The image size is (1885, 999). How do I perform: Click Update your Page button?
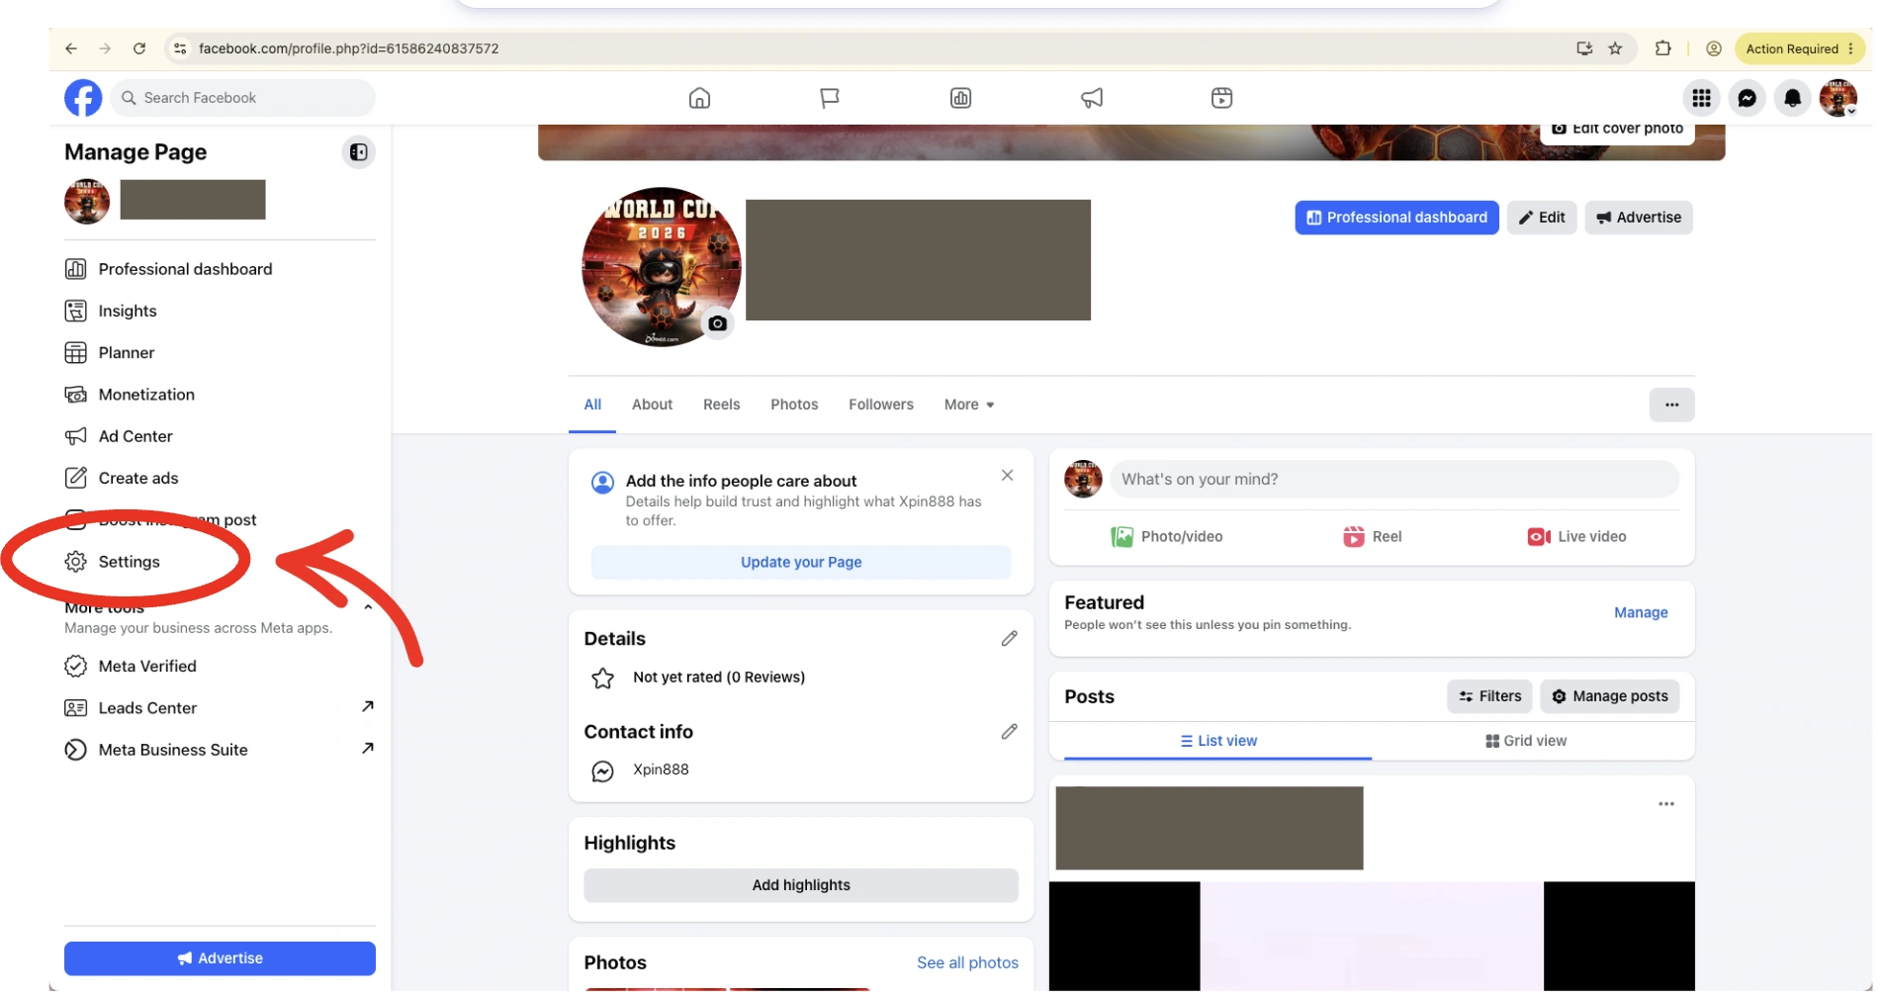pos(801,562)
